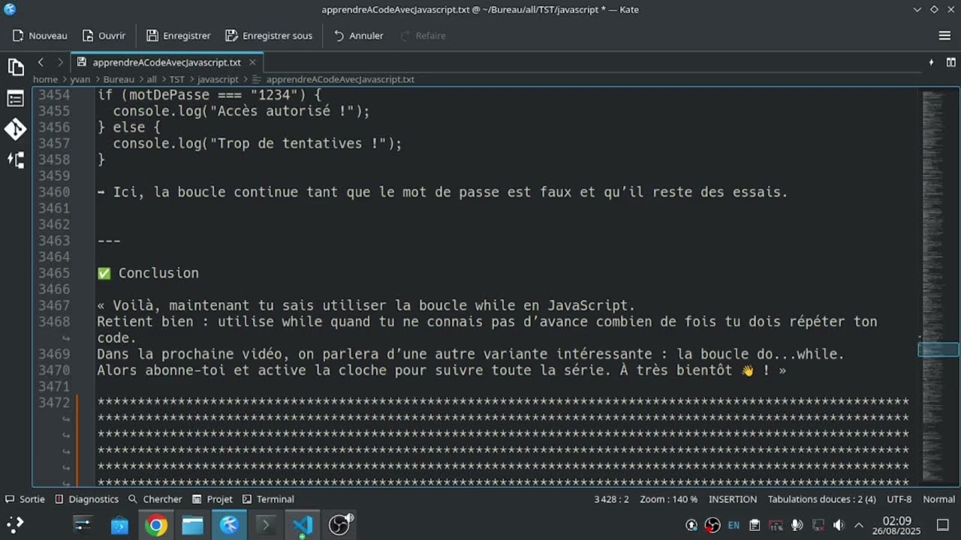Click the clock showing 02:09
The image size is (961, 540).
(x=896, y=525)
